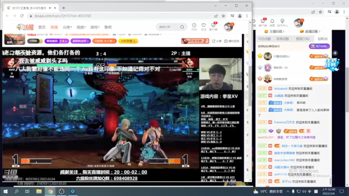Open the tab search chevron in front window
The image size is (349, 196).
coord(216,6)
